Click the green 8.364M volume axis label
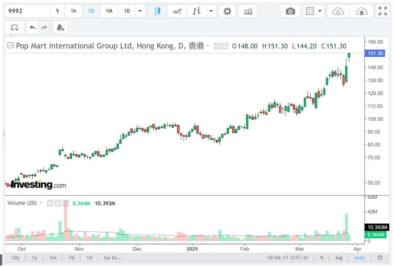Screen dimensions: 394x267 pos(375,235)
